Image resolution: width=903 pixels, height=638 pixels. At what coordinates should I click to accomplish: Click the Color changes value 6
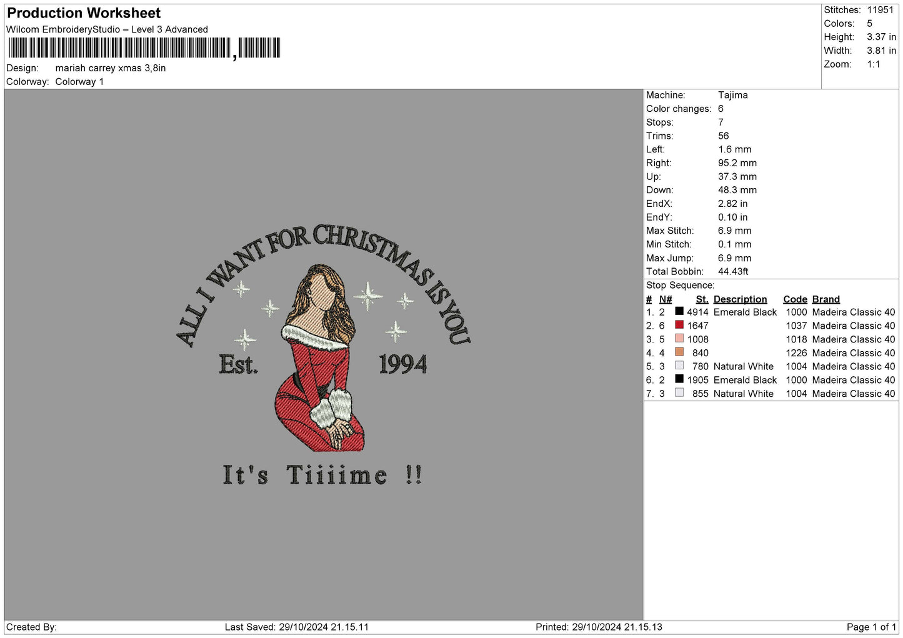(x=721, y=109)
